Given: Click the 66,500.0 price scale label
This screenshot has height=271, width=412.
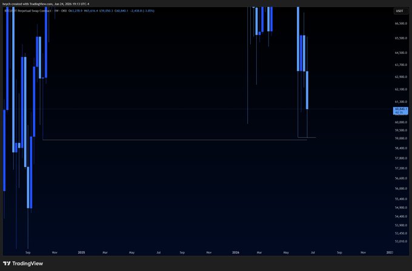Looking at the screenshot, I should coord(401,24).
